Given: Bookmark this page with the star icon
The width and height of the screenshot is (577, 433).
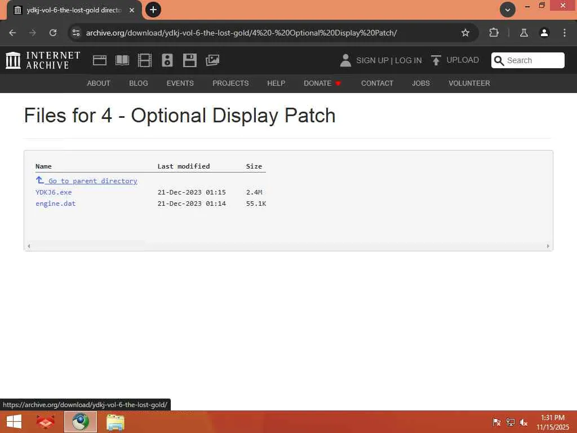Looking at the screenshot, I should (465, 33).
